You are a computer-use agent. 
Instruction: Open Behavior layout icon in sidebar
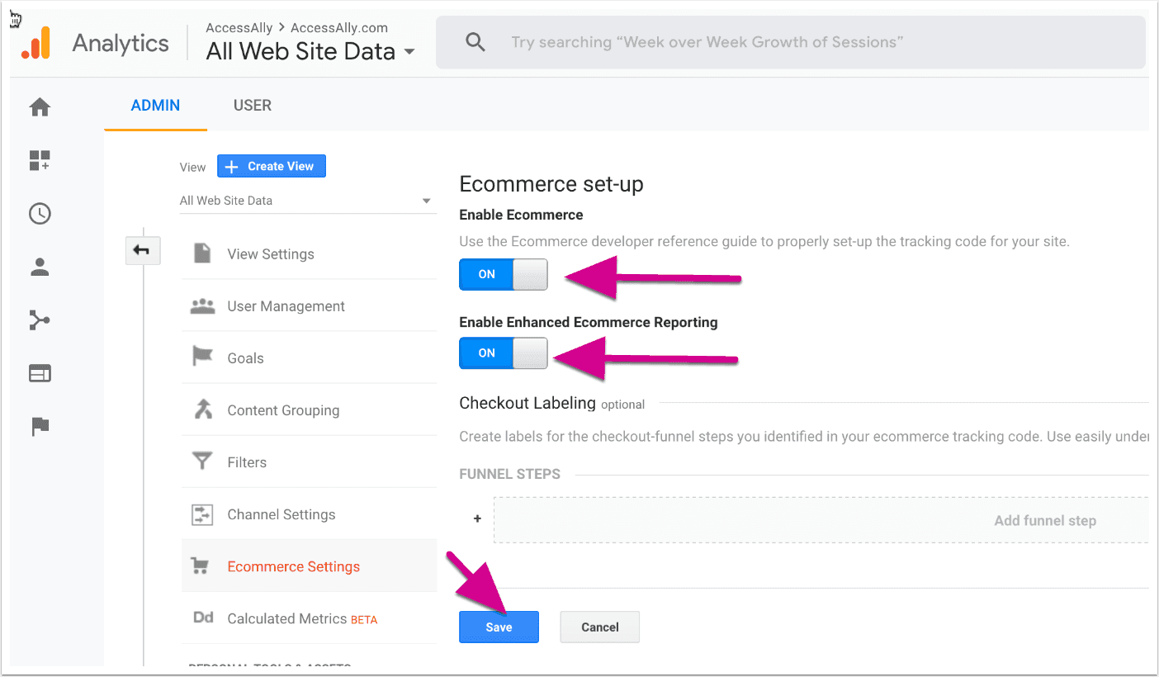(x=40, y=373)
